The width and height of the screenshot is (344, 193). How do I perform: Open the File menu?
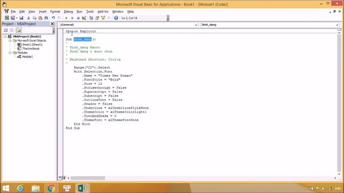coord(13,12)
